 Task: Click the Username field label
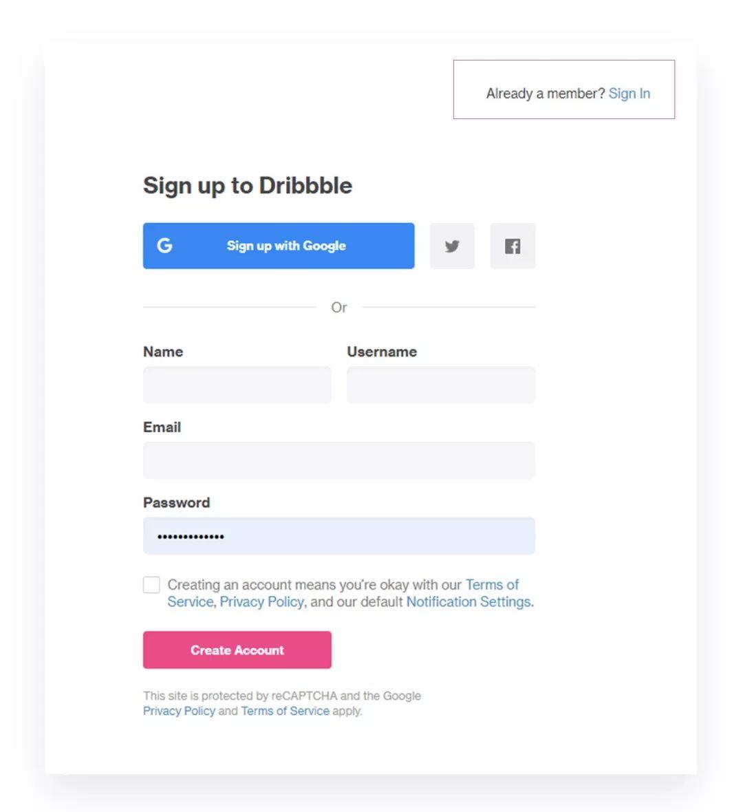[x=382, y=352]
